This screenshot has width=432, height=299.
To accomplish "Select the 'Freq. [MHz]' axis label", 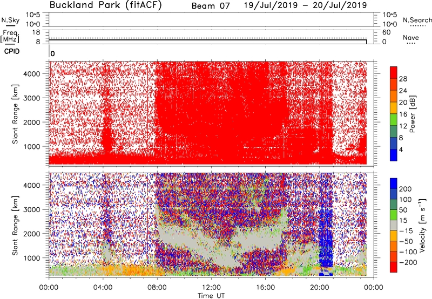I will (x=10, y=36).
